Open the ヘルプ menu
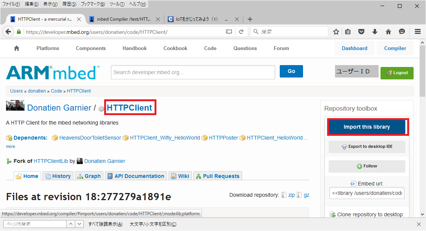Image resolution: width=426 pixels, height=231 pixels. point(138,4)
